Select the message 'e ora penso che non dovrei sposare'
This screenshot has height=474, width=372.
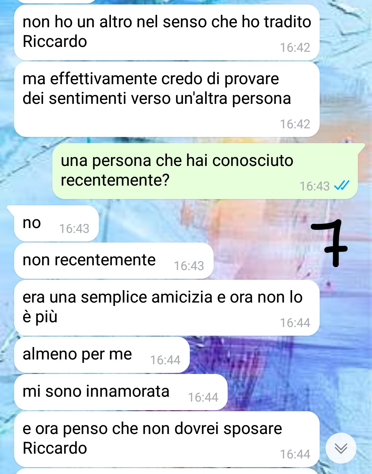pos(167,439)
